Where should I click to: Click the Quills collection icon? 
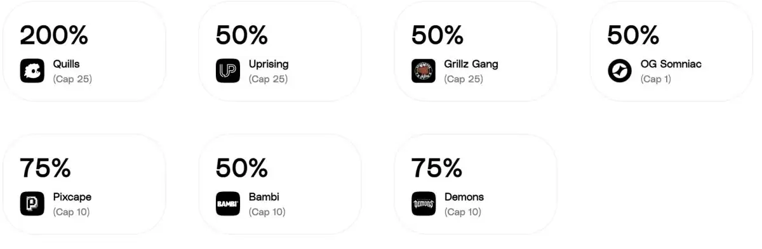32,71
